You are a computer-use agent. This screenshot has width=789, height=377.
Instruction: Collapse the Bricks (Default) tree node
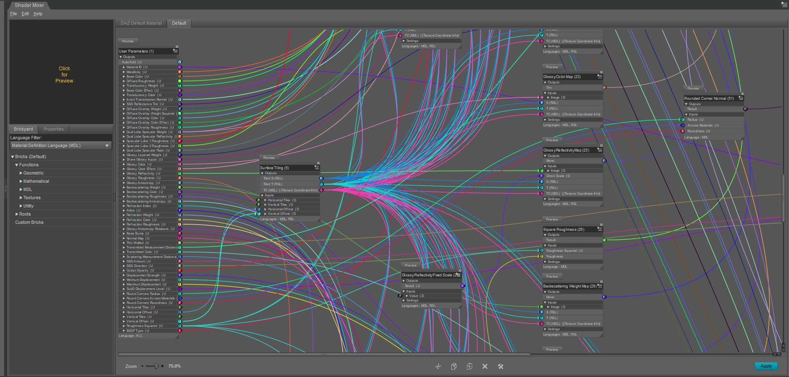point(12,157)
